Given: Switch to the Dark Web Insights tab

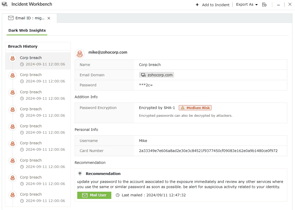Looking at the screenshot, I should [x=27, y=30].
